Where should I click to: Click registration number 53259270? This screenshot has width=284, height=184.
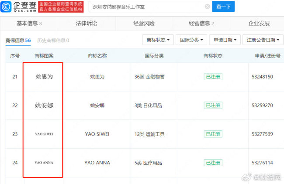[262, 106]
